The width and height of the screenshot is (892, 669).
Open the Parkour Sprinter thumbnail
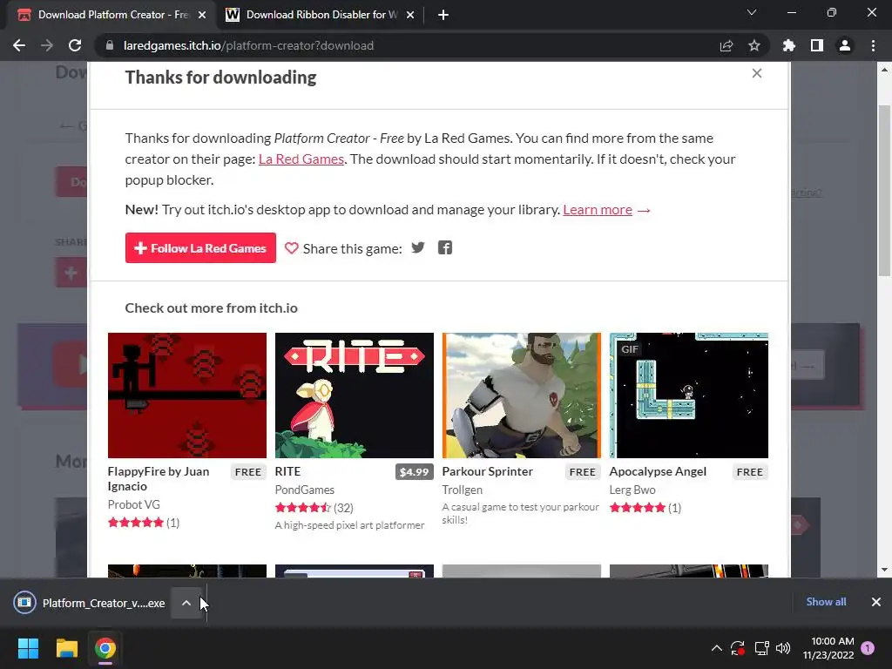point(522,395)
